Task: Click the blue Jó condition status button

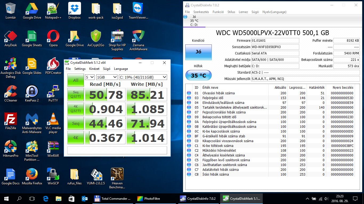Action: (198, 52)
